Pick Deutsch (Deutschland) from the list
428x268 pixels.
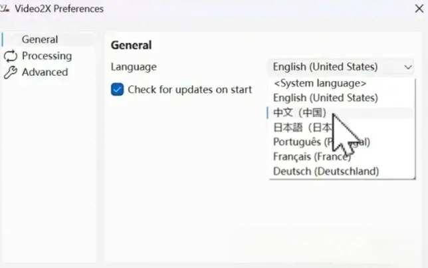pyautogui.click(x=326, y=171)
